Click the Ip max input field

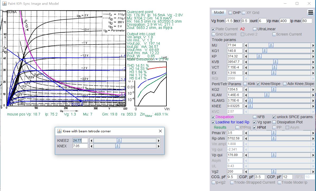tap(307, 21)
